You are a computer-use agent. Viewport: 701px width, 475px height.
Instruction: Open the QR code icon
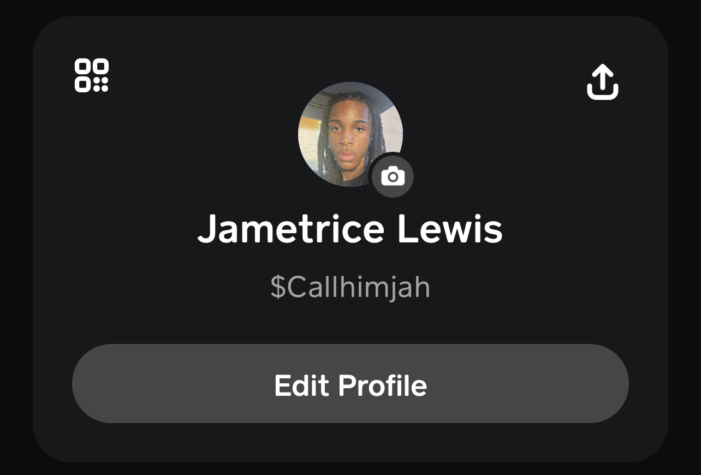coord(92,75)
